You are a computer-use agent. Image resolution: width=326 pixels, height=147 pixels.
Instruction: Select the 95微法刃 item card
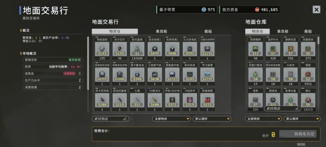tap(155, 100)
